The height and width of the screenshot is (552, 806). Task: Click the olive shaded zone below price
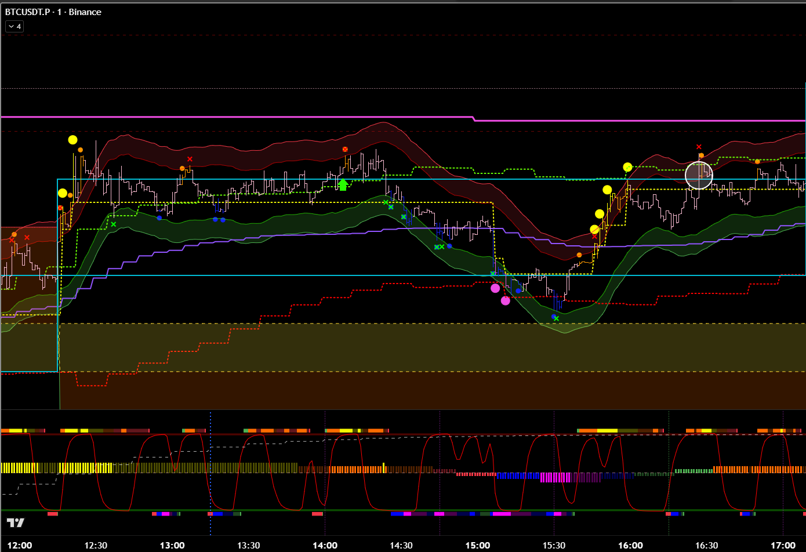click(348, 347)
